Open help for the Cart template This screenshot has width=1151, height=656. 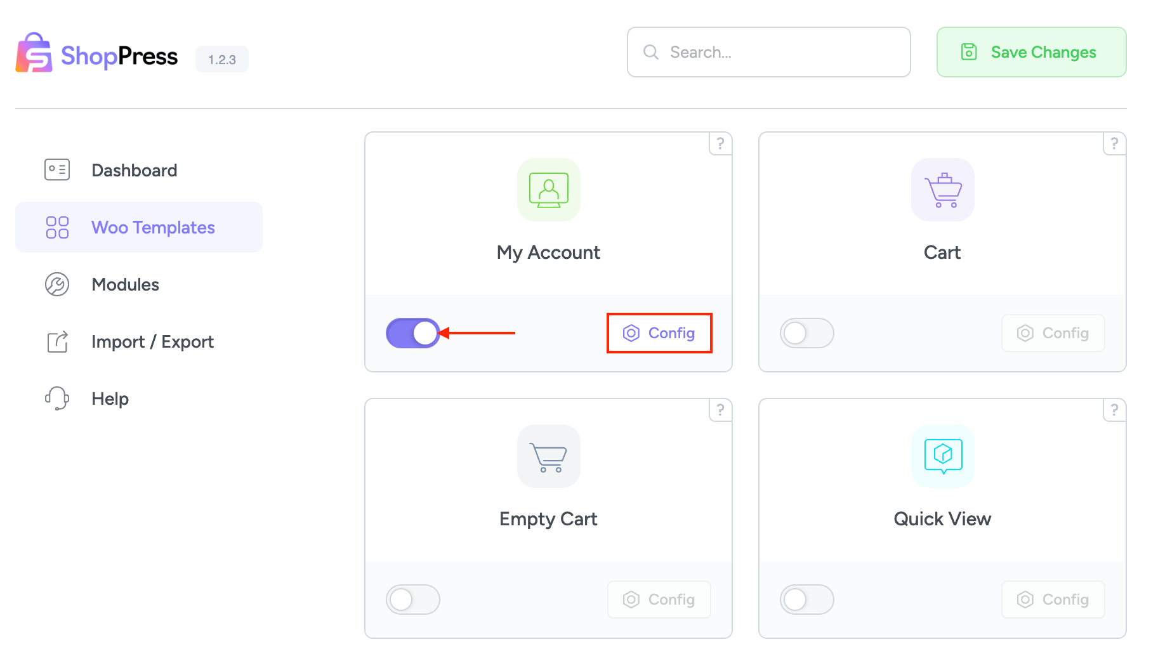coord(1114,143)
